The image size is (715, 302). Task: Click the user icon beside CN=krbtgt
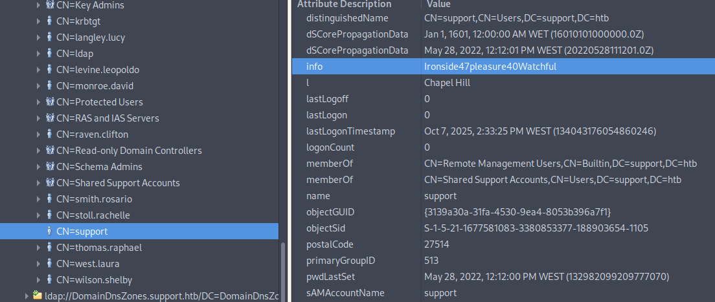click(50, 21)
